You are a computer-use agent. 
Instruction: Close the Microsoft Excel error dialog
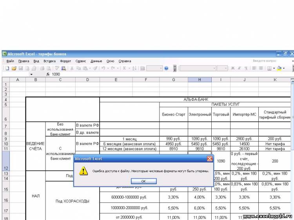(209, 159)
